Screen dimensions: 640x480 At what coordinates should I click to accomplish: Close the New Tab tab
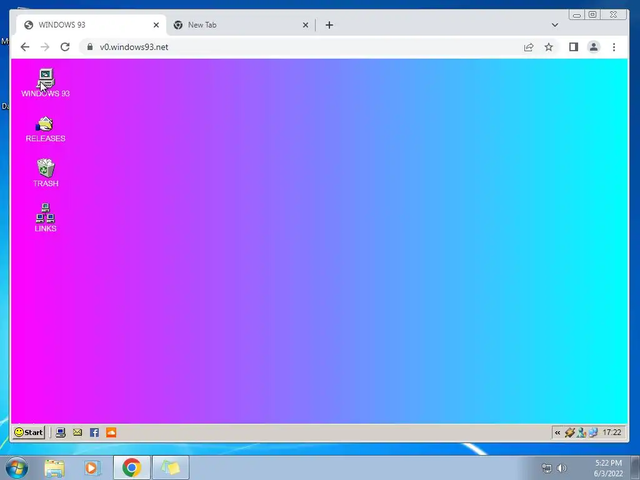pos(305,25)
